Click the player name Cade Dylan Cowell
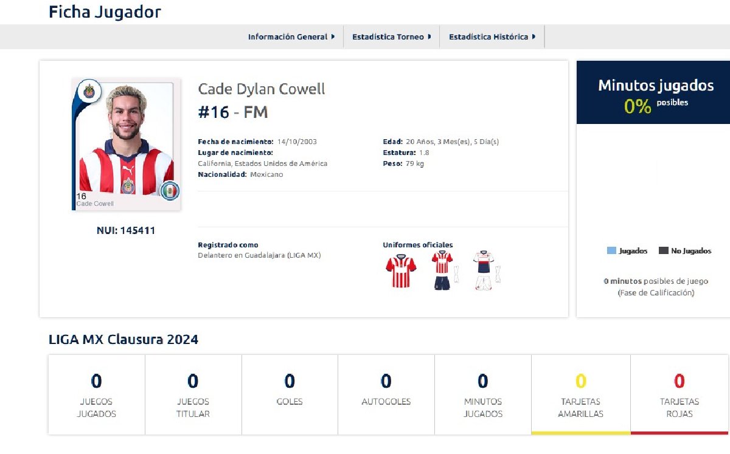This screenshot has width=730, height=454. point(262,89)
